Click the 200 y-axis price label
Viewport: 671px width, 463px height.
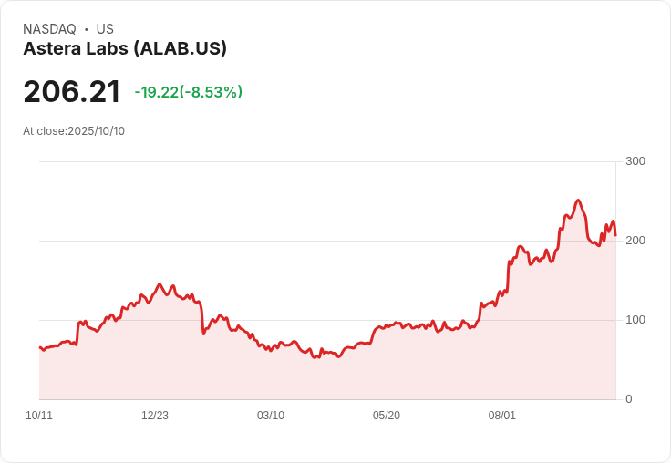[x=635, y=241]
